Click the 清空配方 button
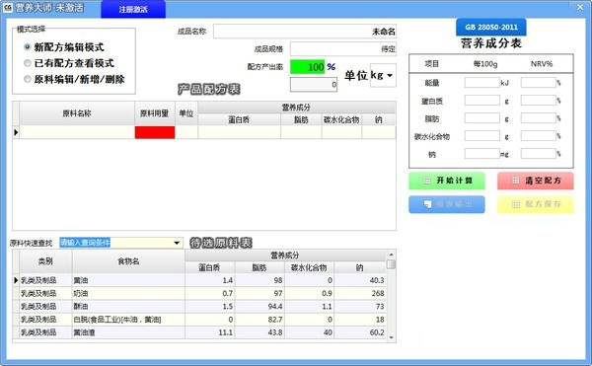The height and width of the screenshot is (366, 592). pyautogui.click(x=536, y=181)
